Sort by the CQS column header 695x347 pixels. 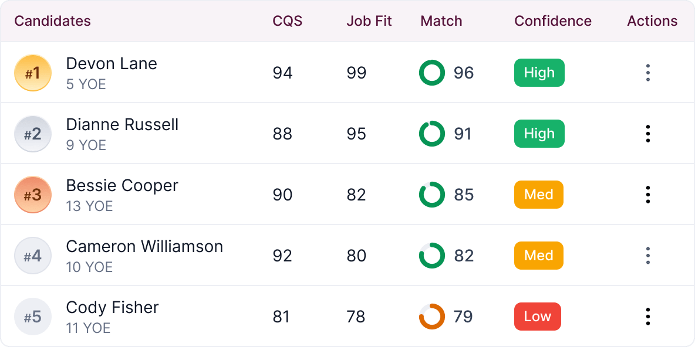point(287,21)
